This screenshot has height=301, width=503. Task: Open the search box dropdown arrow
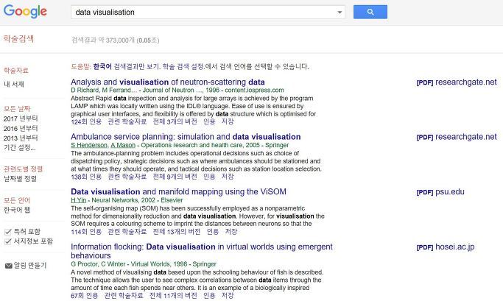(x=340, y=13)
